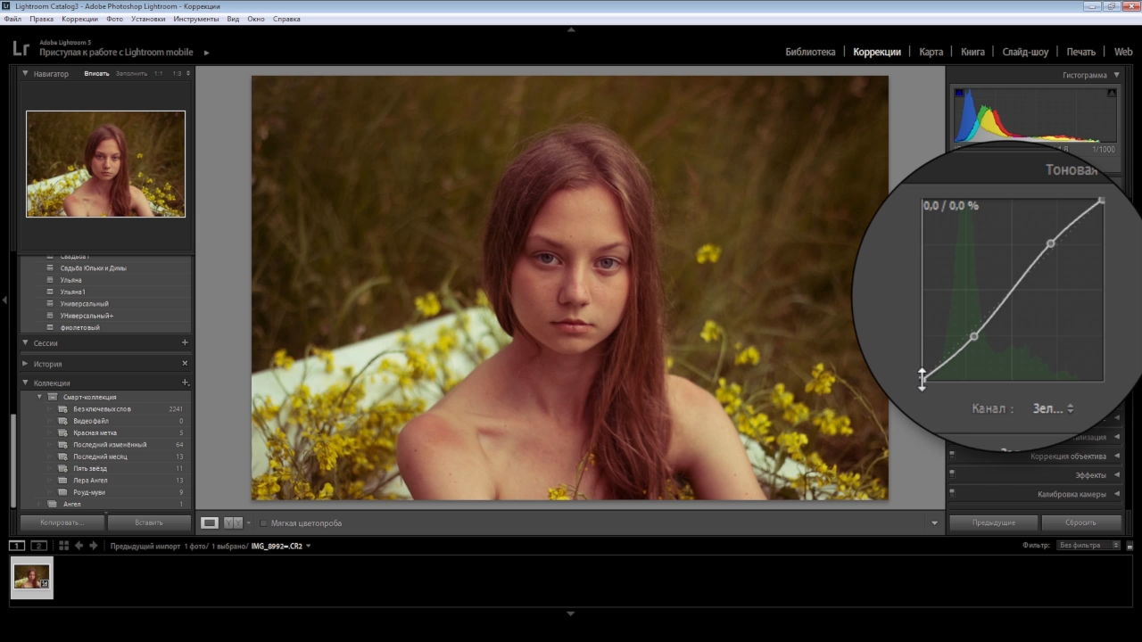This screenshot has width=1142, height=642.
Task: Collapse the left panel group arrow
Action: point(4,300)
